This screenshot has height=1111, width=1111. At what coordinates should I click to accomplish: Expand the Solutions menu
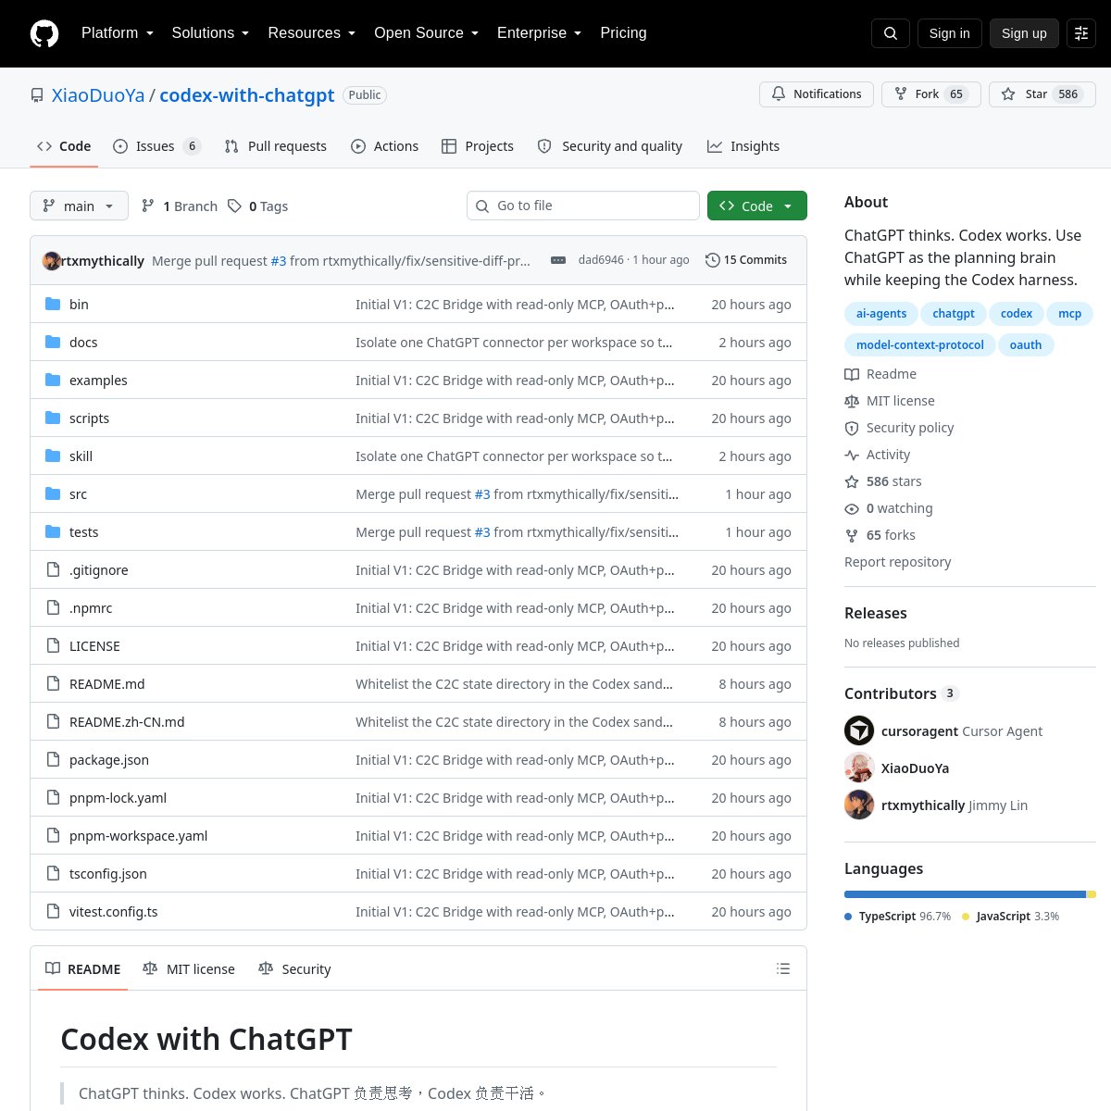(210, 33)
